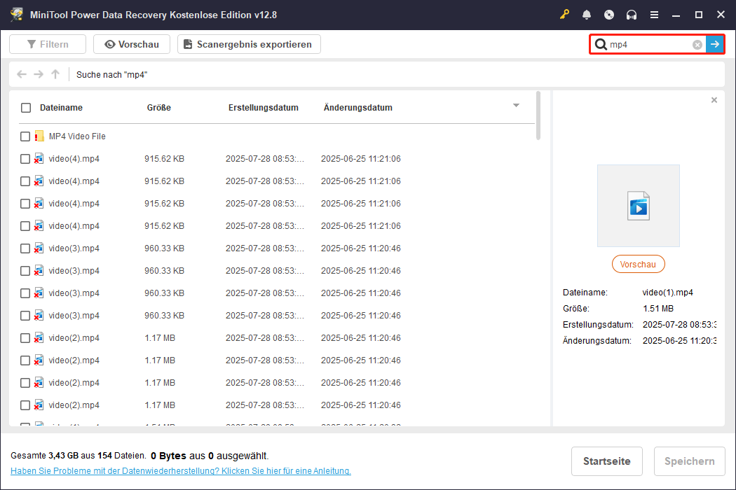Open the hamburger menu

(x=654, y=14)
